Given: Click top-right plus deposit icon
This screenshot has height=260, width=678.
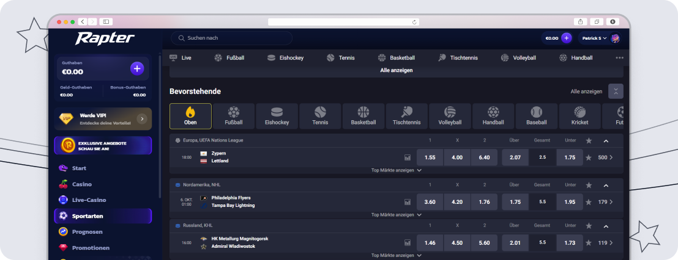Looking at the screenshot, I should (567, 38).
